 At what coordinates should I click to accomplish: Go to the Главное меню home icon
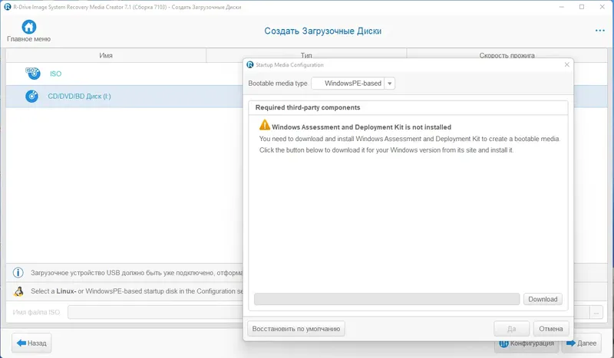click(x=29, y=27)
